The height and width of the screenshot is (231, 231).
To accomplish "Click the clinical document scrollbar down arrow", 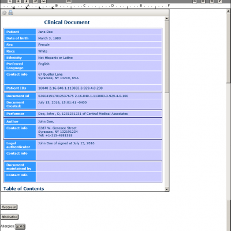I will [167, 189].
